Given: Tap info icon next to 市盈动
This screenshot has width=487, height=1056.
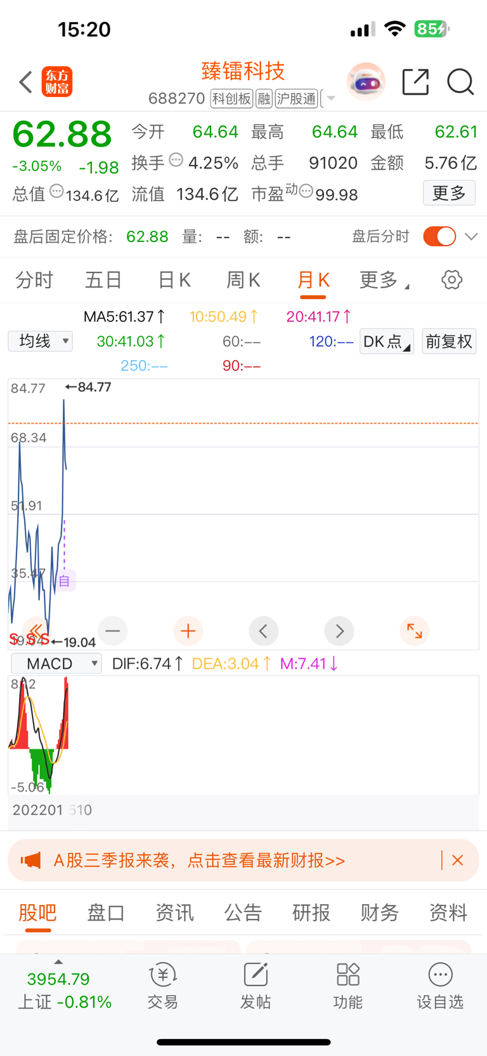Looking at the screenshot, I should (306, 191).
